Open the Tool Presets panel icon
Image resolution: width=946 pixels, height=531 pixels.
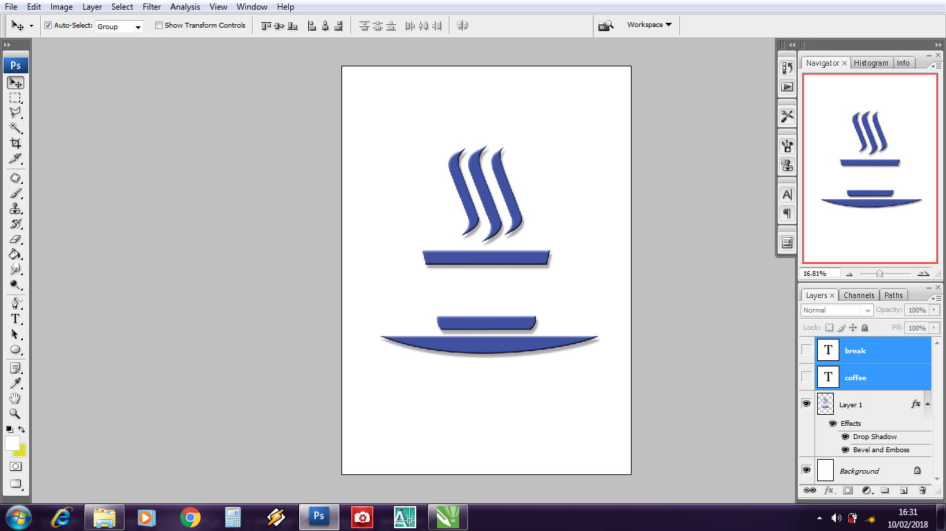tap(787, 116)
